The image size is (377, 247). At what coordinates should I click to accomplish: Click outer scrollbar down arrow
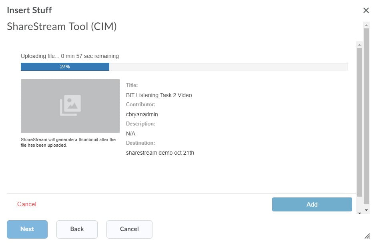[366, 210]
